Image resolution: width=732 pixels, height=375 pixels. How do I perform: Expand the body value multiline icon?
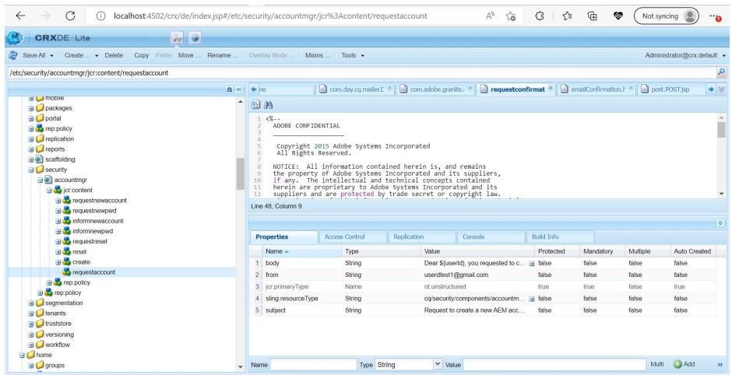[531, 264]
